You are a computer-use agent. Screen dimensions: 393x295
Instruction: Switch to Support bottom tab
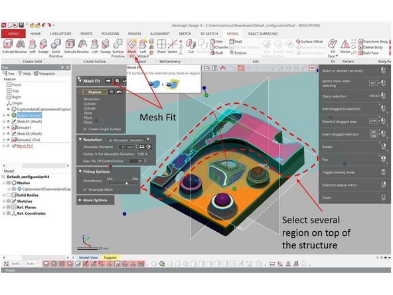coord(110,257)
